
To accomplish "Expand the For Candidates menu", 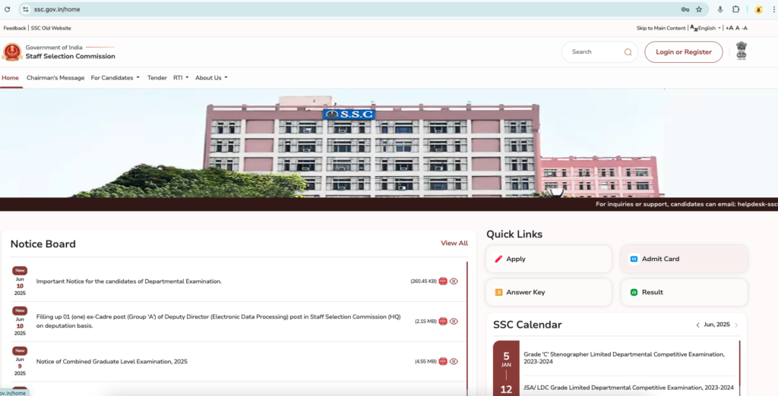I will (115, 78).
